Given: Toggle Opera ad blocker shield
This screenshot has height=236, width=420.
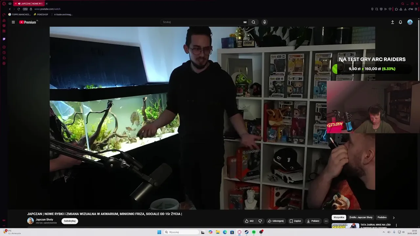Looking at the screenshot, I should 381,9.
